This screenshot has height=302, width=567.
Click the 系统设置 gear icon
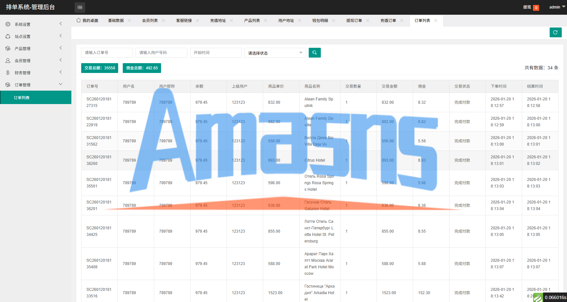pos(8,24)
